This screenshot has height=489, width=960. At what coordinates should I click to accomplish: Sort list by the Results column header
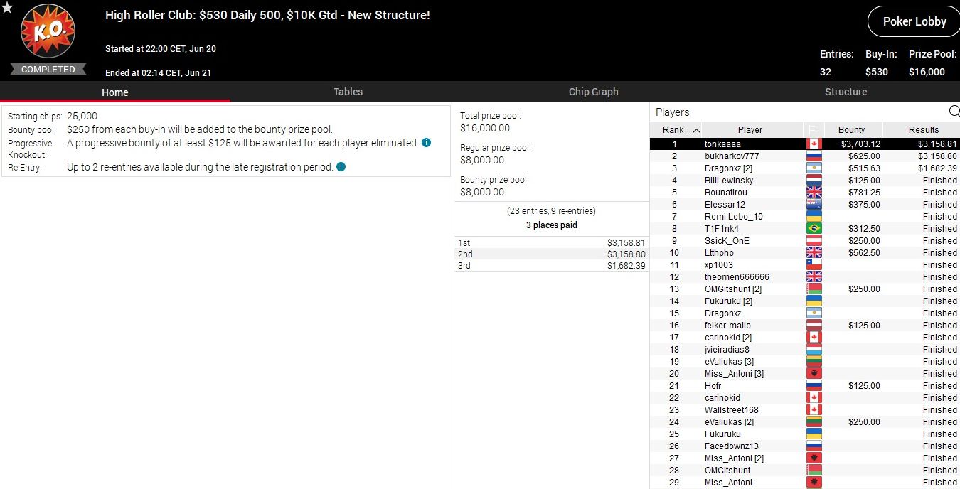923,130
